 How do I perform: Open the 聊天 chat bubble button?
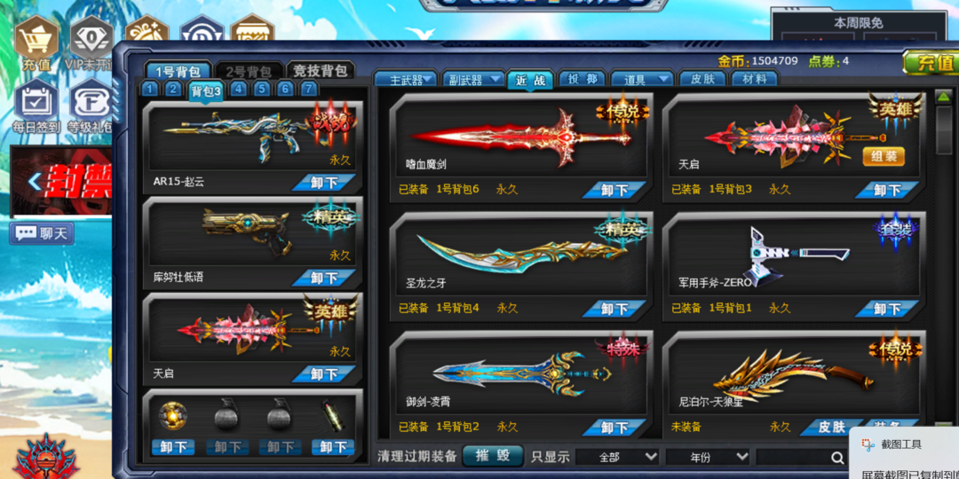[42, 232]
